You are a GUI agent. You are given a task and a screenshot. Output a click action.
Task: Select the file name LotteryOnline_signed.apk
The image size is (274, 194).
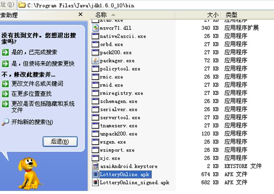coord(134,183)
